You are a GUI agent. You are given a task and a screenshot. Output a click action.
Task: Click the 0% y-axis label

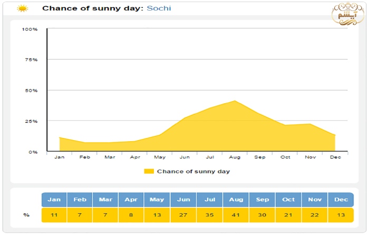tap(33, 152)
